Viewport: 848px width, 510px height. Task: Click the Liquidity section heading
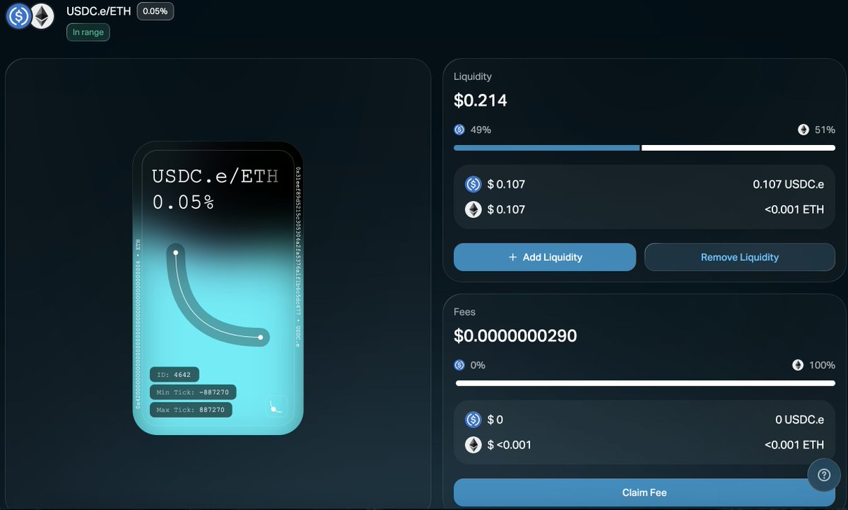(473, 76)
